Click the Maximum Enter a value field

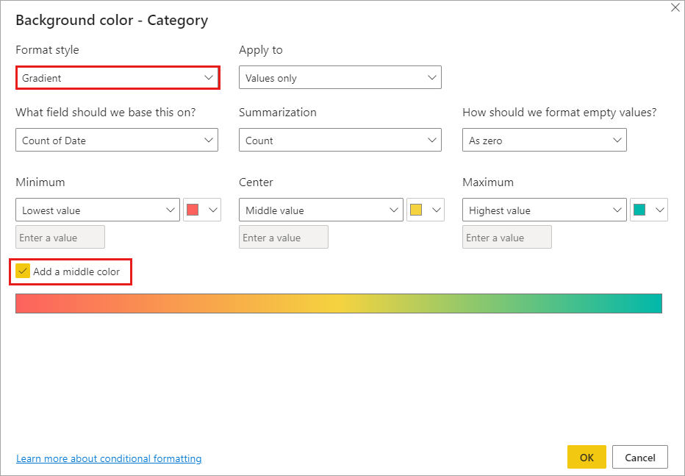click(x=506, y=237)
